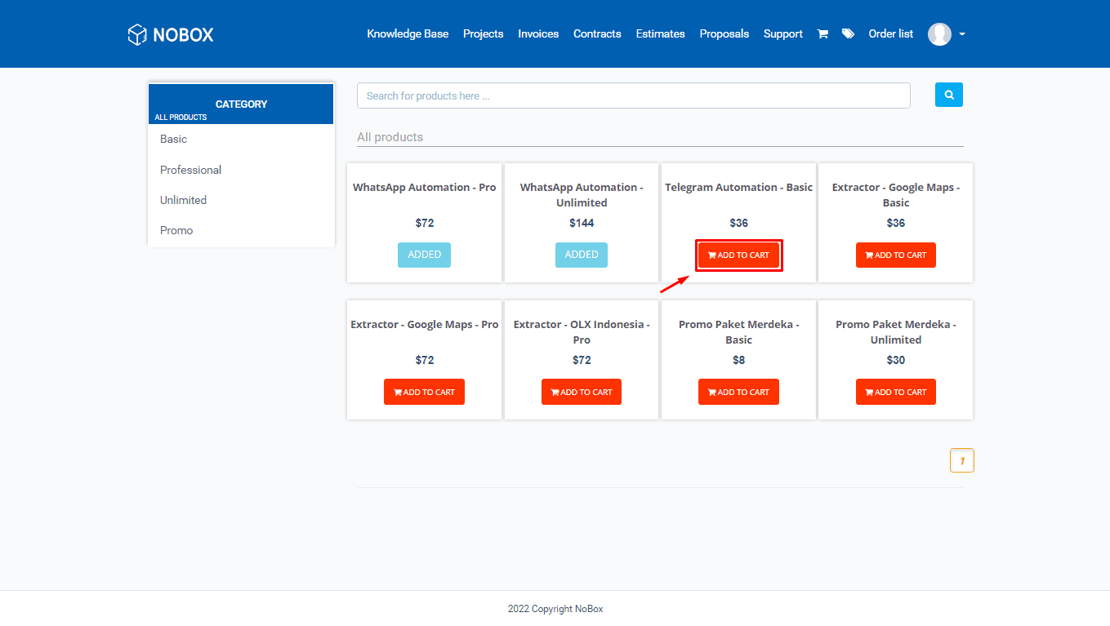Filter products by Professional category
This screenshot has width=1110, height=626.
[190, 170]
